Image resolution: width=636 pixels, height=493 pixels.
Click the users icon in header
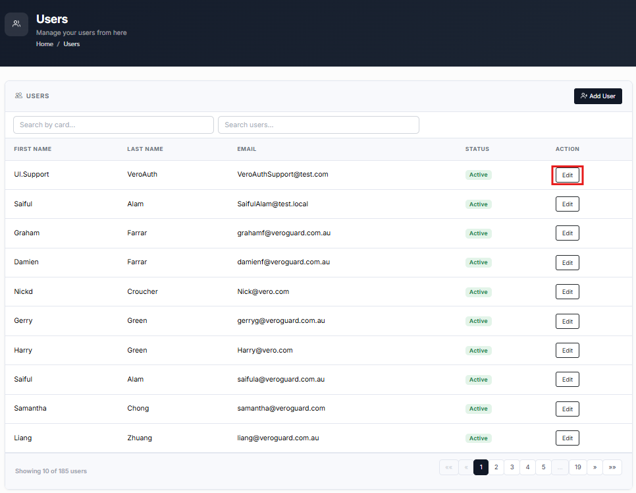coord(16,24)
